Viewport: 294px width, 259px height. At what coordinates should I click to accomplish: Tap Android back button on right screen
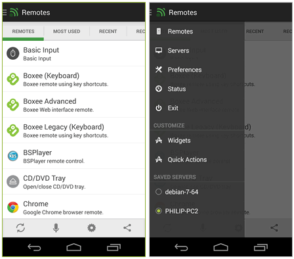click(181, 248)
